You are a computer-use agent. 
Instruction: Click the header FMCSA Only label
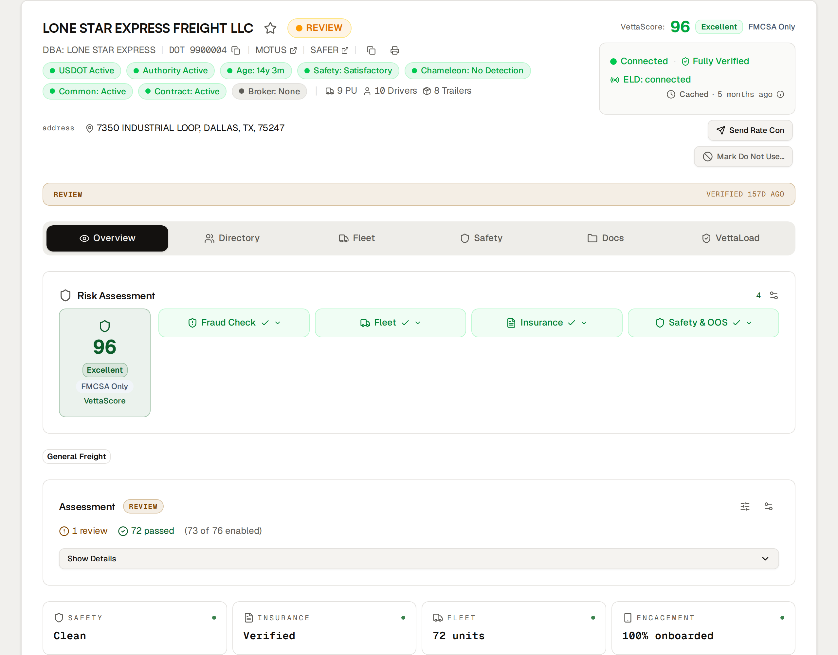(772, 27)
